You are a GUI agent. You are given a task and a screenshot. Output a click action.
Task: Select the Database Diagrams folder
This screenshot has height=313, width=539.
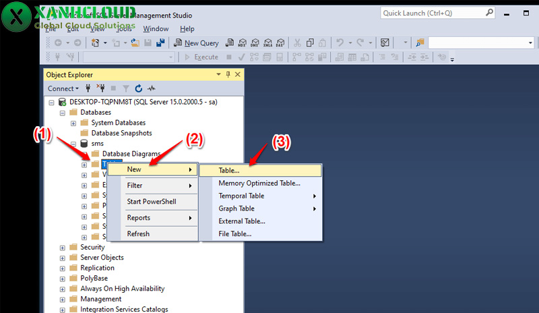pyautogui.click(x=131, y=154)
